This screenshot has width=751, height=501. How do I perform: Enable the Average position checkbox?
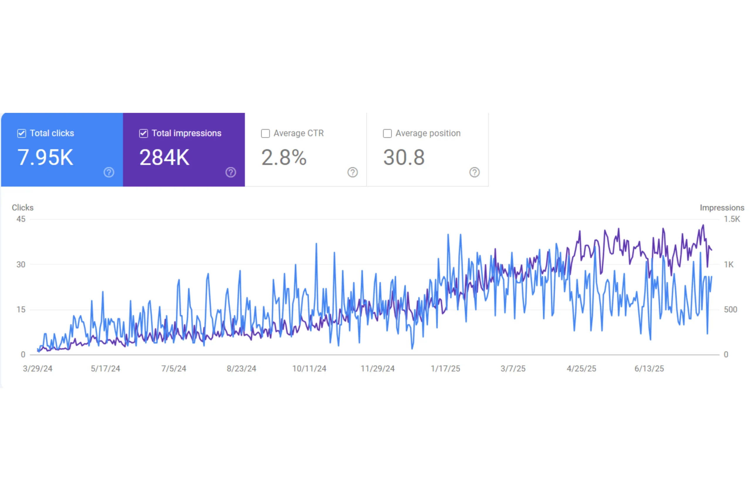[387, 133]
